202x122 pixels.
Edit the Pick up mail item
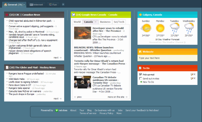(x=192, y=74)
